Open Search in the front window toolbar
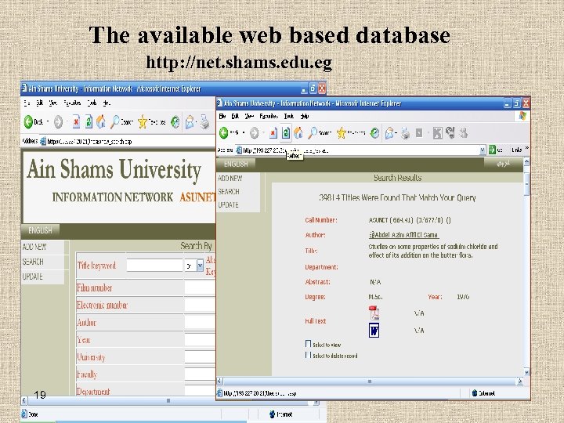This screenshot has height=423, width=564. point(320,133)
